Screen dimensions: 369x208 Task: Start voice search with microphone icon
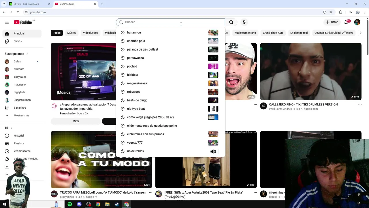point(244,22)
